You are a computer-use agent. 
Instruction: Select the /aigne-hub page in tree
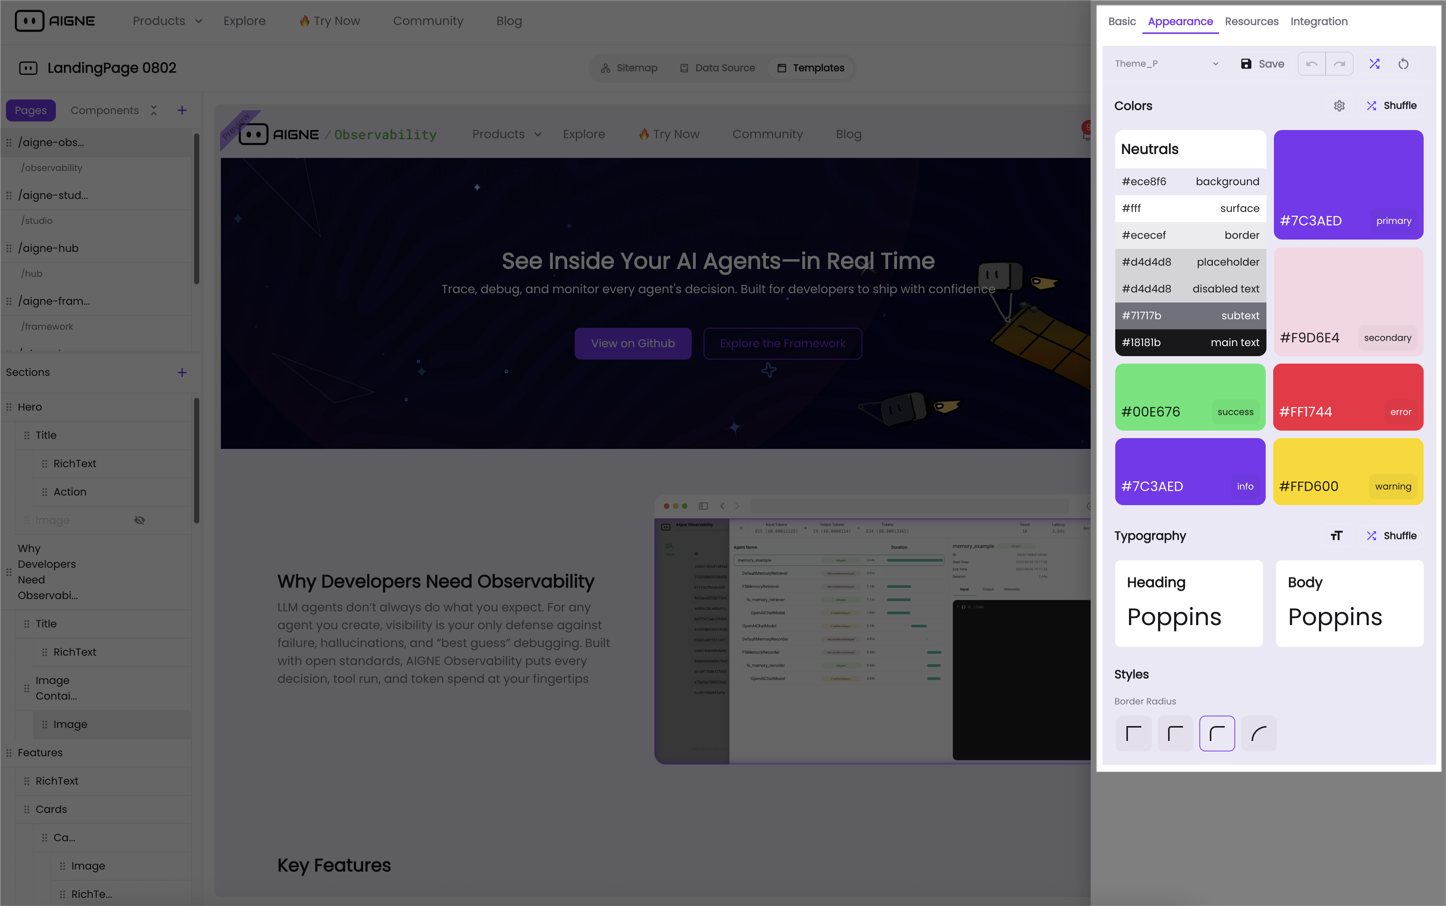(x=48, y=248)
